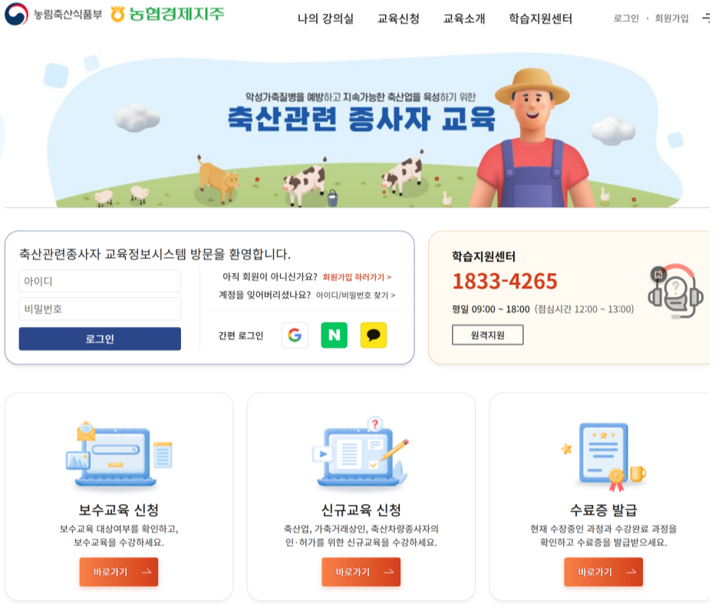Screen dimensions: 722x613
Task: Click the 보수교육 신청 laptop illustration
Action: (x=119, y=453)
